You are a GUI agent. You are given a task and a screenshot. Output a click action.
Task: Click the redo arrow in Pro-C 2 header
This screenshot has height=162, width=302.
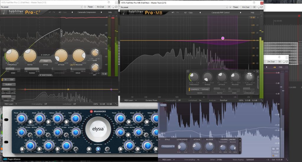54,12
